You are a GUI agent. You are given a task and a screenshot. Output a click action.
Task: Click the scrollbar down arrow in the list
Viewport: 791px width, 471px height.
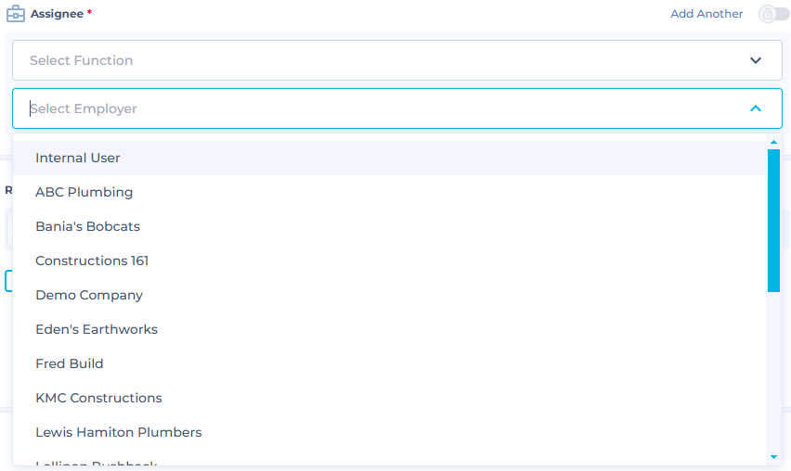tap(773, 457)
